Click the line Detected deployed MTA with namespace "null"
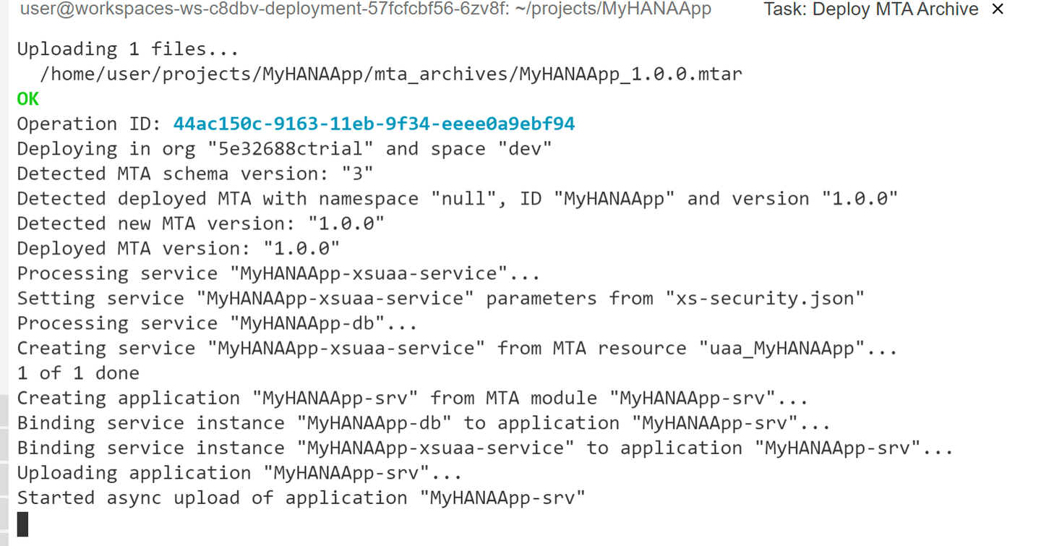 (458, 199)
